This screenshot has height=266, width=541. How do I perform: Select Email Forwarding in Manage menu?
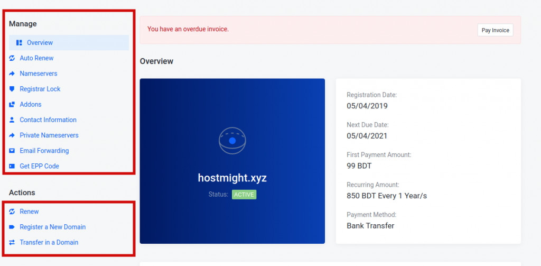[44, 151]
